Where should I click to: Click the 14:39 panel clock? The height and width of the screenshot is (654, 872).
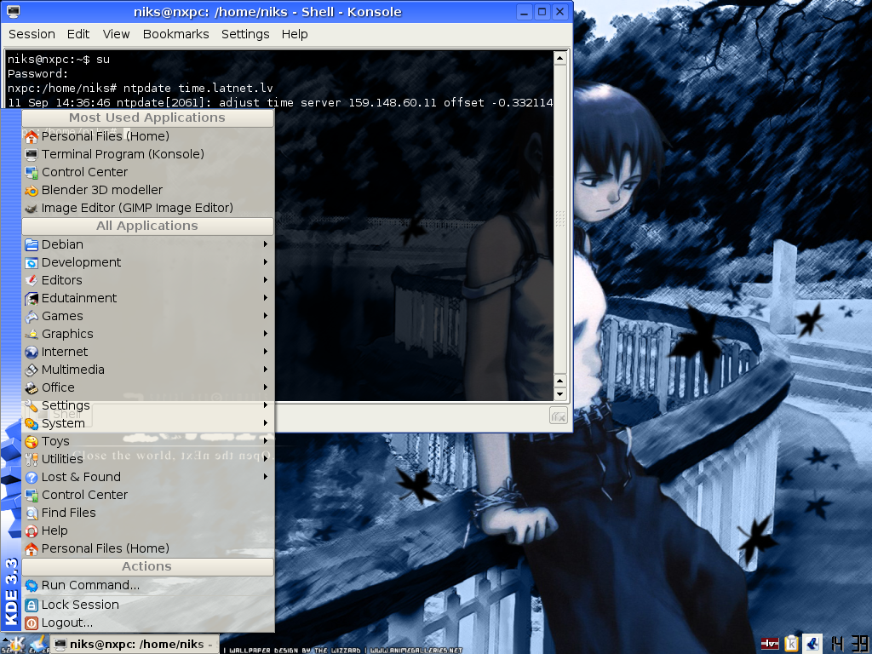click(x=849, y=644)
